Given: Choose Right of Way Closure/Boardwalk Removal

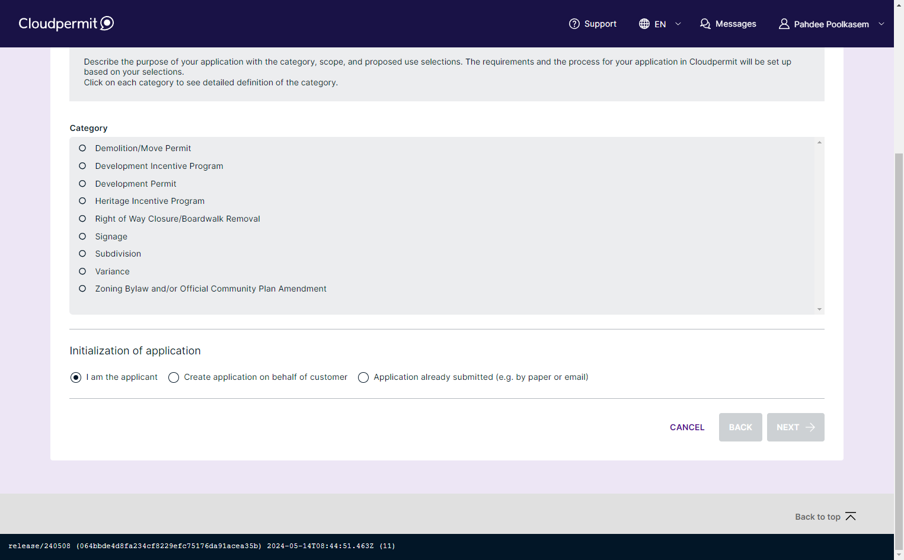Looking at the screenshot, I should click(82, 219).
